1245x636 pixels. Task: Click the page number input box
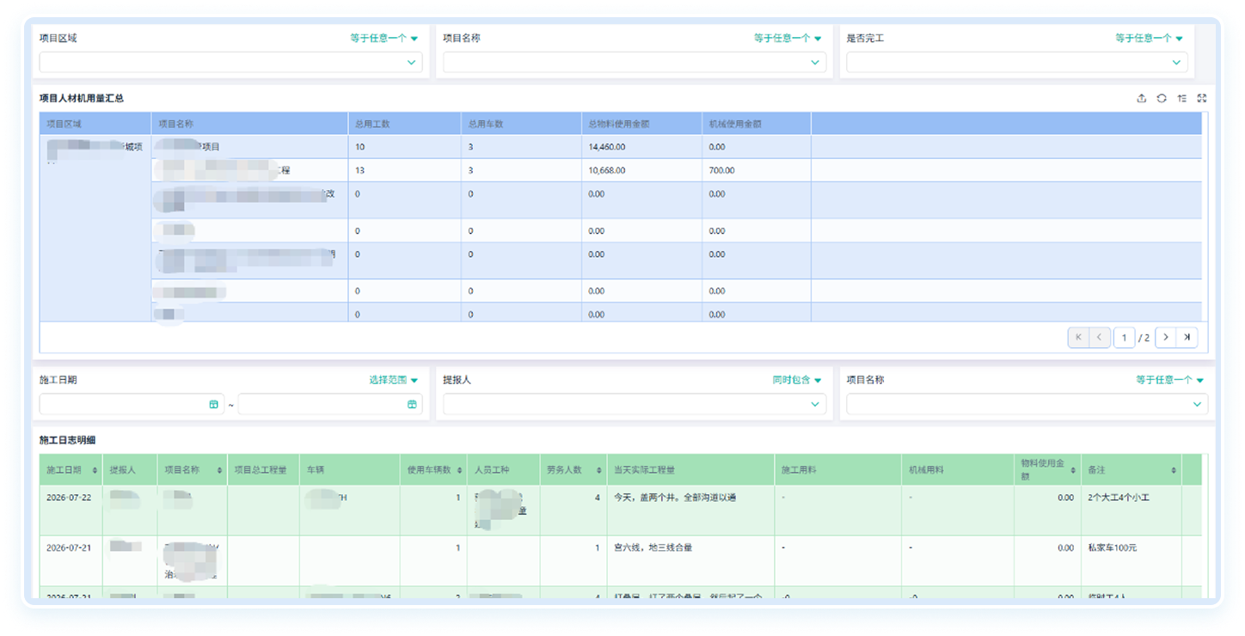coord(1124,337)
